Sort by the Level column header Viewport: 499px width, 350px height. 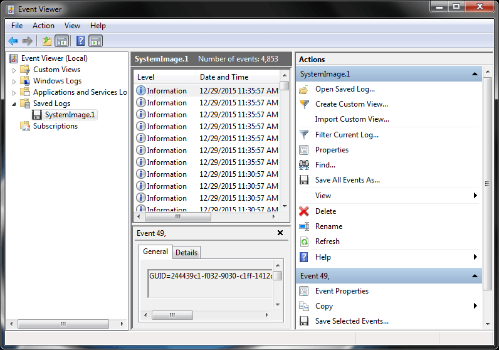click(164, 77)
